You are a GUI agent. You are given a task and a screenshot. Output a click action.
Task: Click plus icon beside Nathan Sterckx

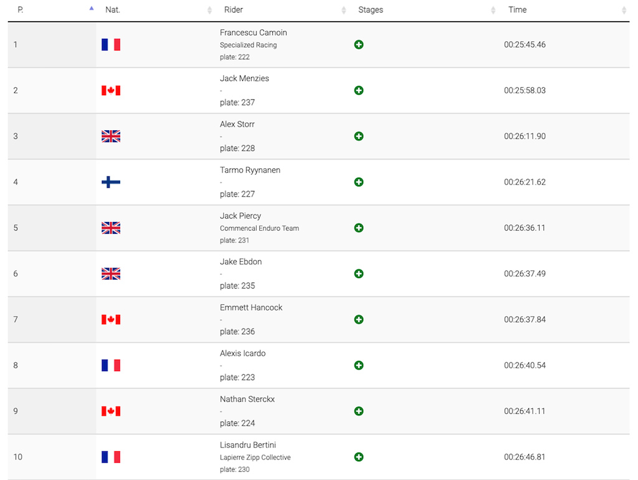(x=358, y=411)
